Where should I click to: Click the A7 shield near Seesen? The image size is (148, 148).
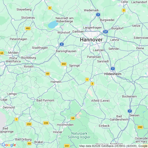click(x=130, y=111)
